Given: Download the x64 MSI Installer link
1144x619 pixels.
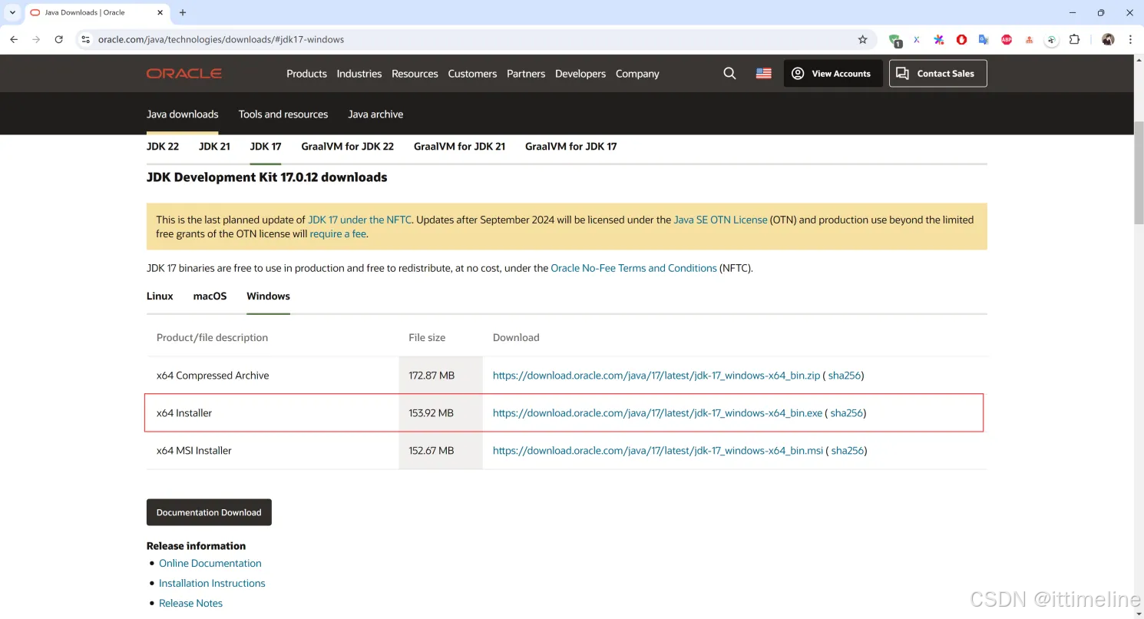Looking at the screenshot, I should 658,451.
